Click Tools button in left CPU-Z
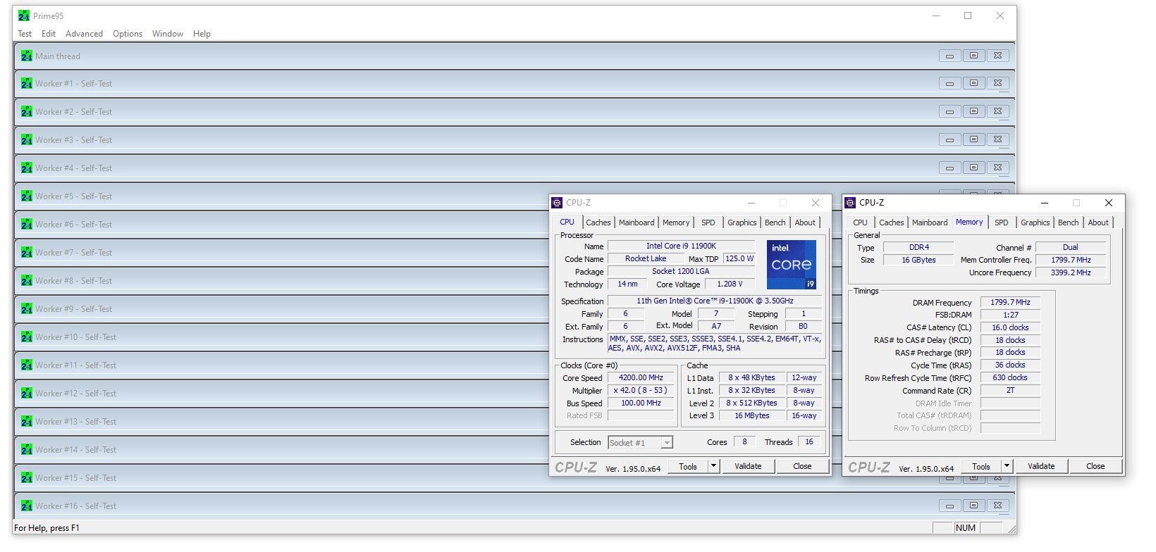This screenshot has height=552, width=1156. tap(688, 466)
